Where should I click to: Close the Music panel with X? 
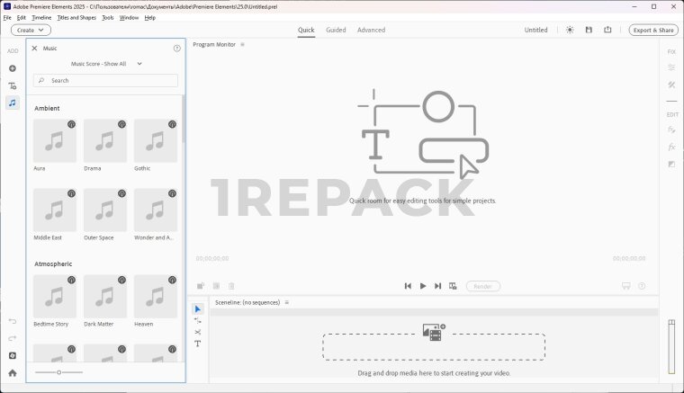34,49
